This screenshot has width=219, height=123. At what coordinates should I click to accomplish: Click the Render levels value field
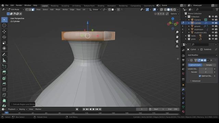click(x=206, y=72)
